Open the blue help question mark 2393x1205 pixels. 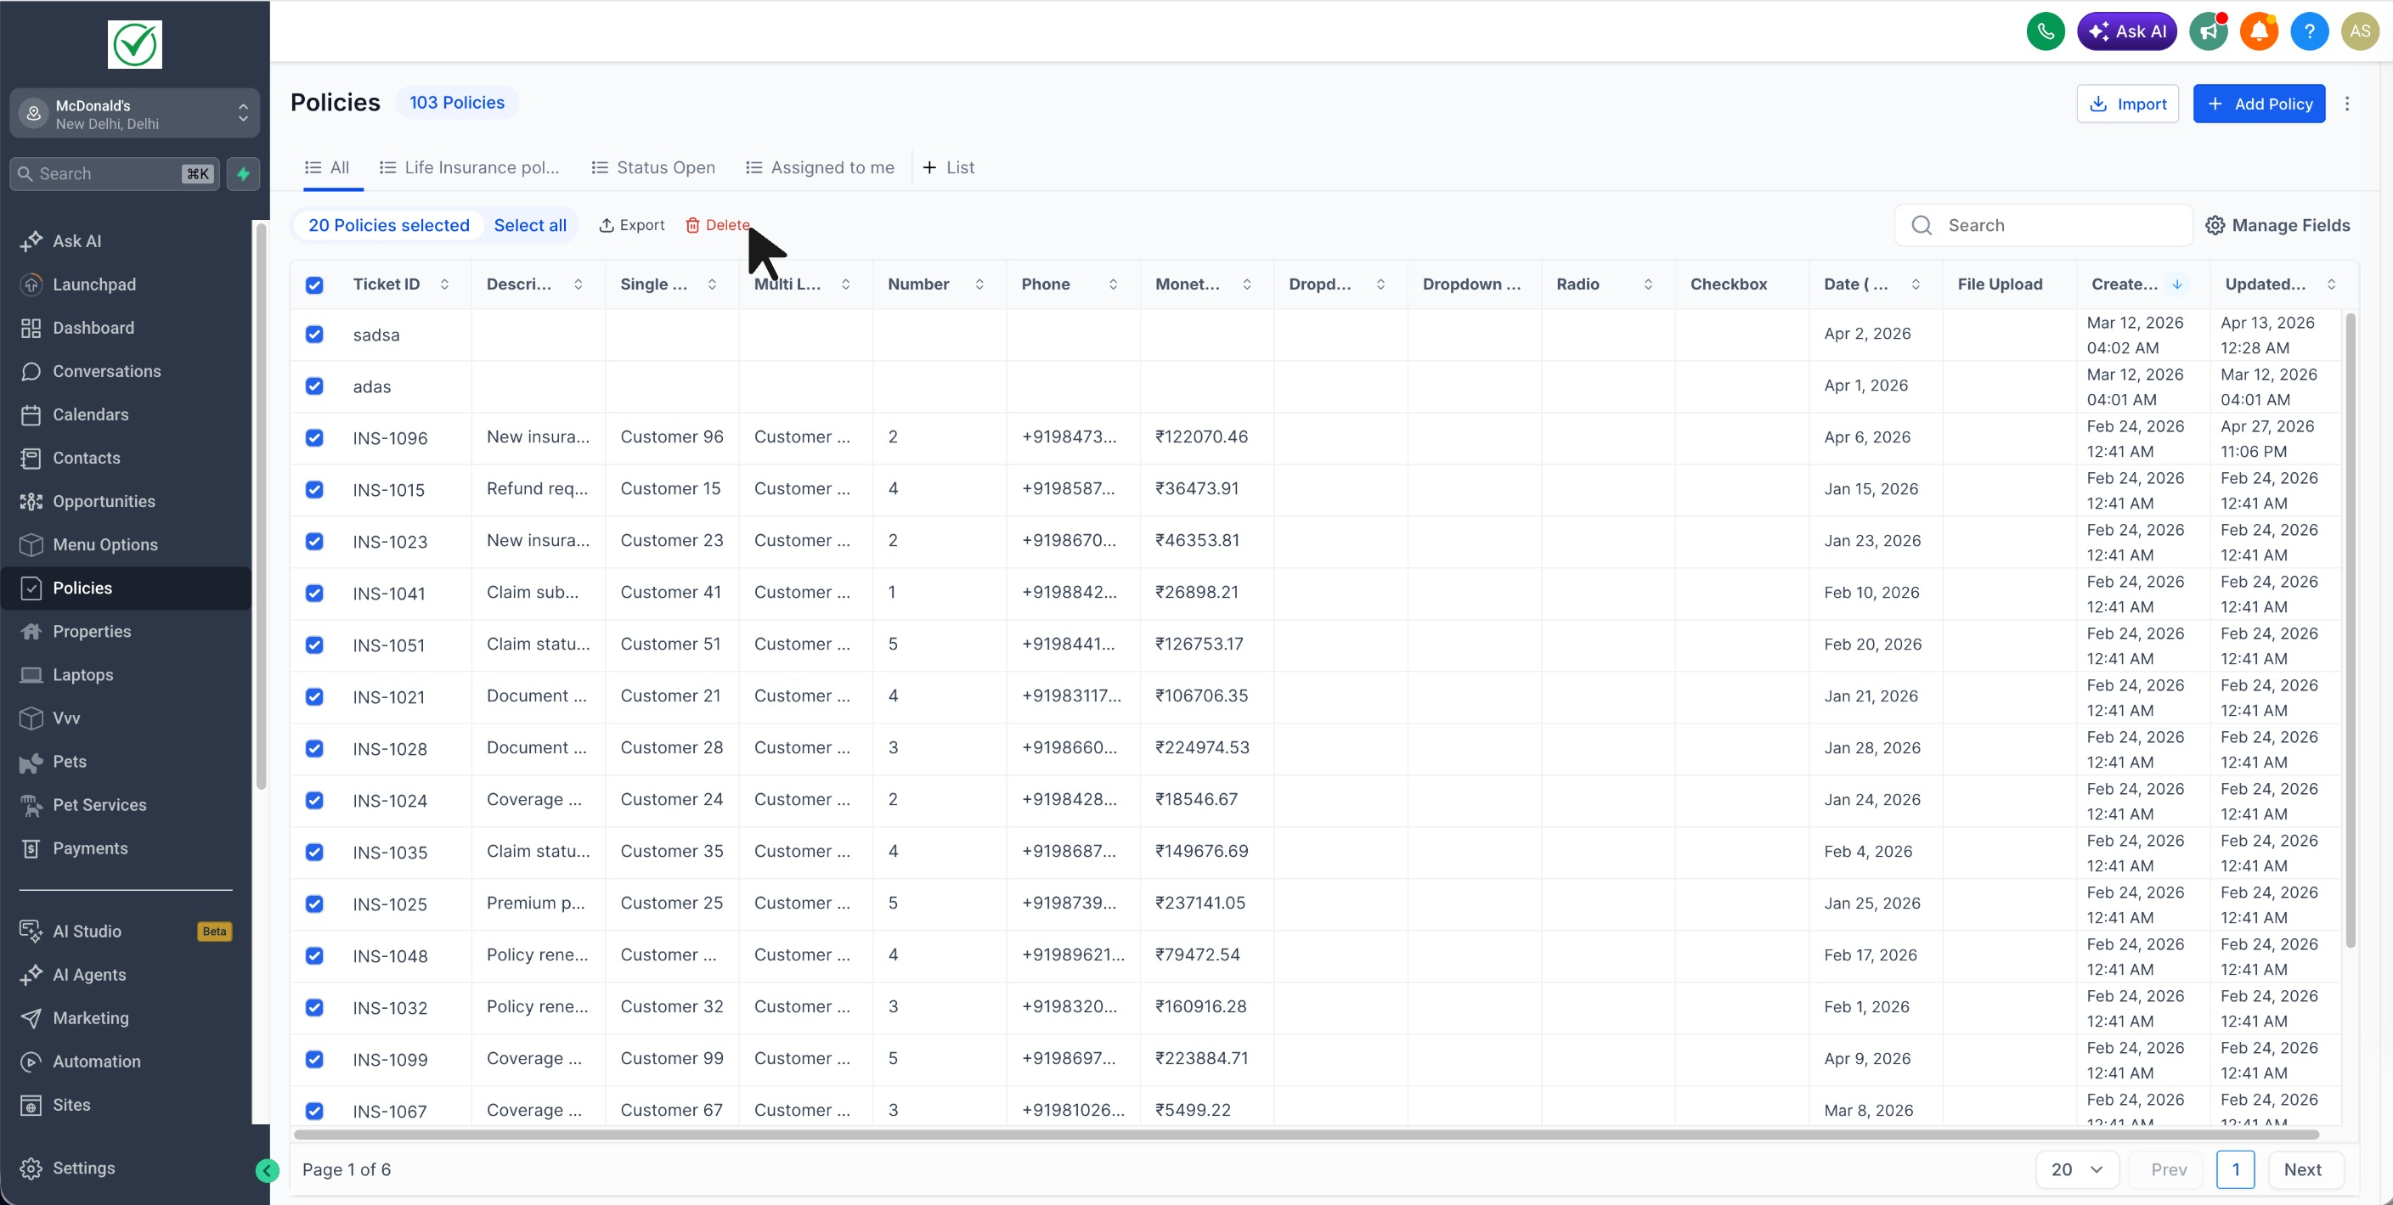click(2310, 31)
